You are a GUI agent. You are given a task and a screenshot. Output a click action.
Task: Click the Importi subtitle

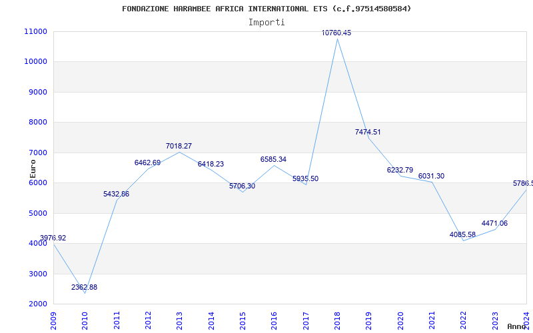(x=266, y=23)
